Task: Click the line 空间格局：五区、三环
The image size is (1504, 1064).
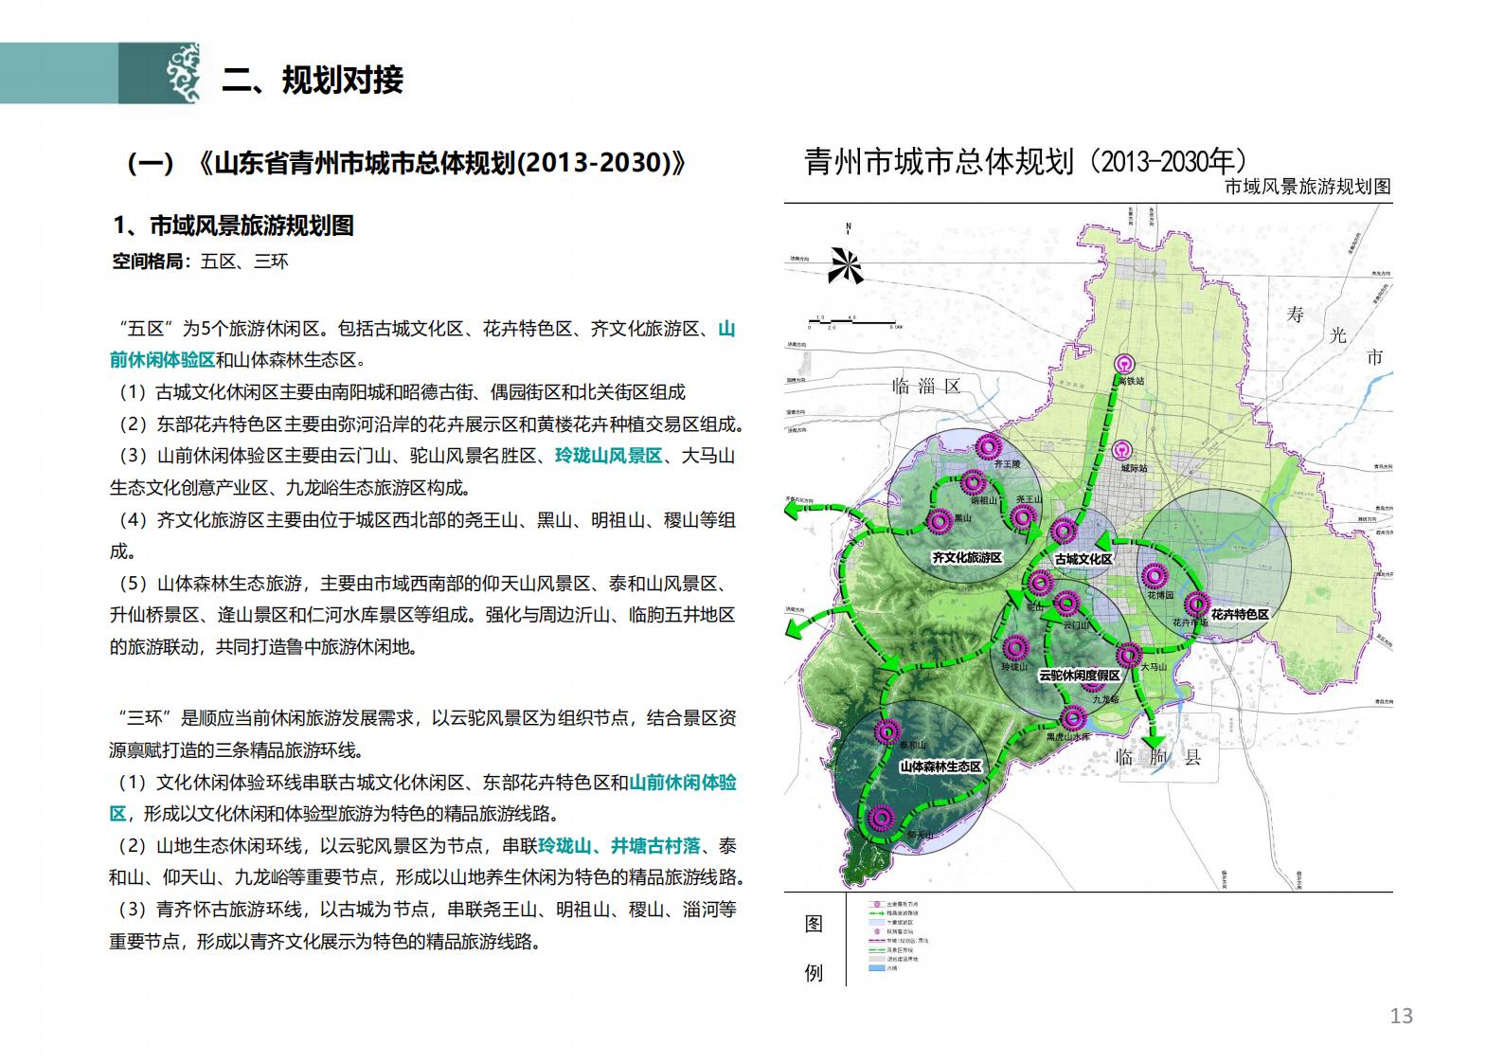Action: click(x=200, y=261)
